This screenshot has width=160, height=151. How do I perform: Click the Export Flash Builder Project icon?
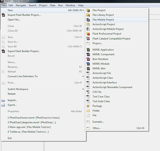pyautogui.click(x=3, y=51)
